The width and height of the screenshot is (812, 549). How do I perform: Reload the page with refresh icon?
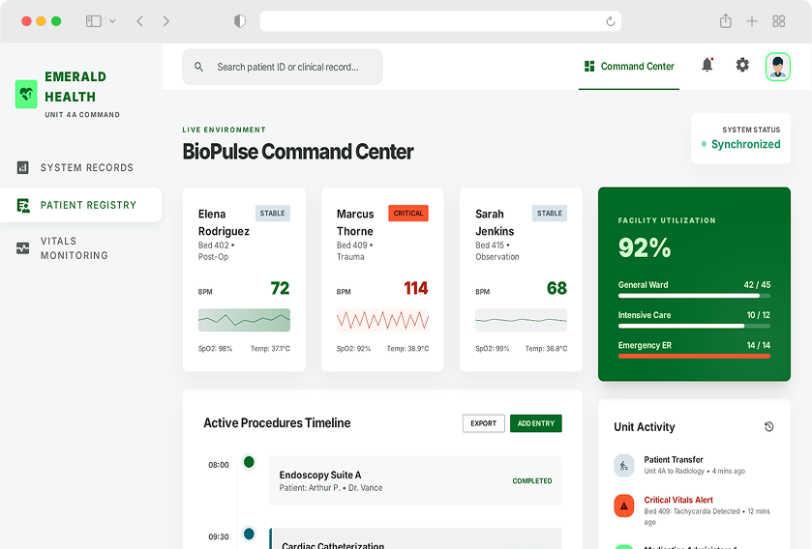(611, 21)
